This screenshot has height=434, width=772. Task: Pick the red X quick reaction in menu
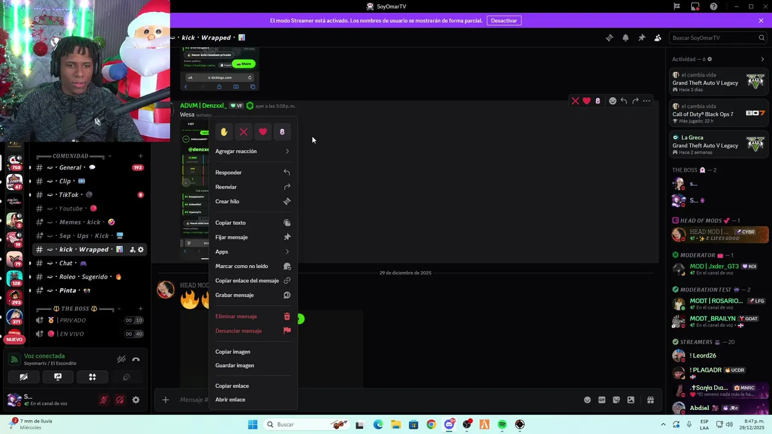pyautogui.click(x=244, y=131)
